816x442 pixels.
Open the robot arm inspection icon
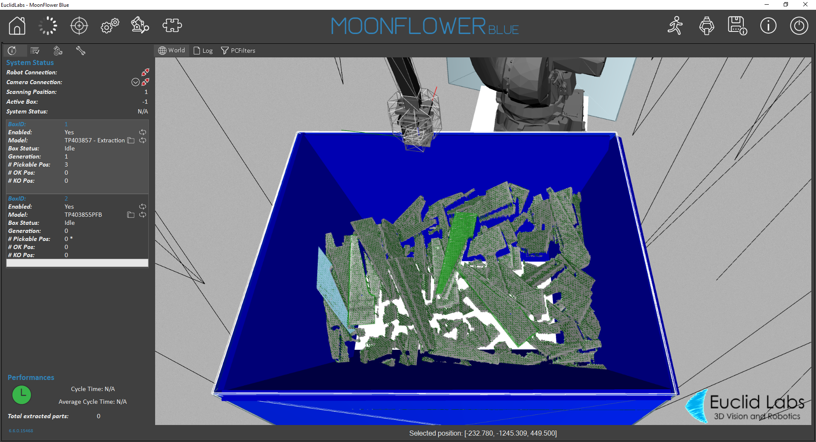140,25
